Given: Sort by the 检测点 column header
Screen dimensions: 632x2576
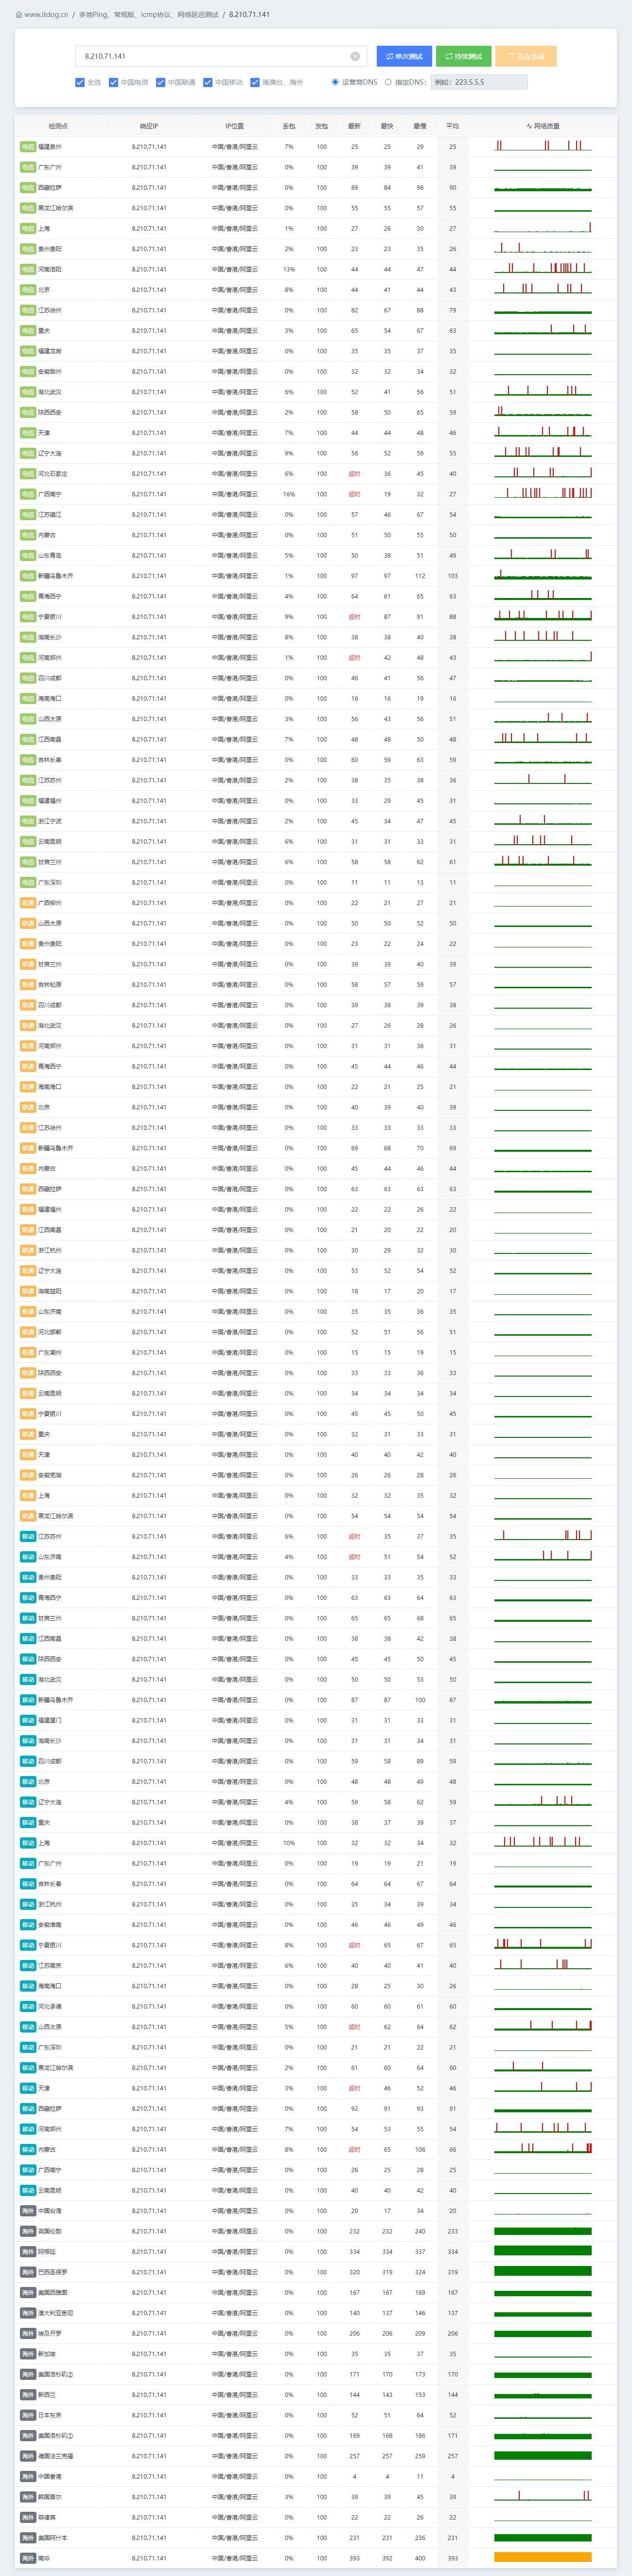Looking at the screenshot, I should pyautogui.click(x=58, y=126).
